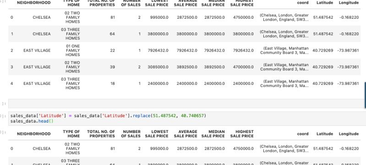The image size is (366, 165).
Task: Click the vertical scrollbar handle at the right edge
Action: (x=365, y=95)
